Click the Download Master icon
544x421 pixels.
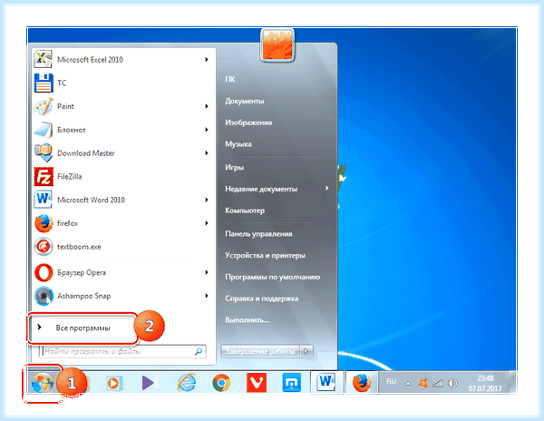(x=44, y=153)
